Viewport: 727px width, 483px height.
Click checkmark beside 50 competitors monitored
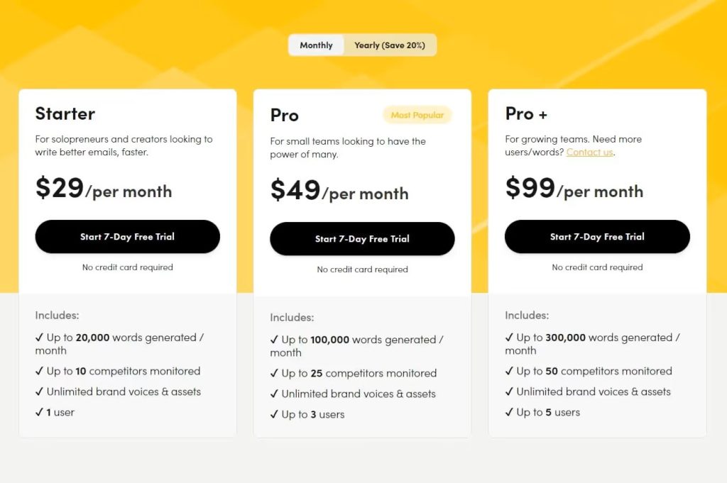point(509,371)
